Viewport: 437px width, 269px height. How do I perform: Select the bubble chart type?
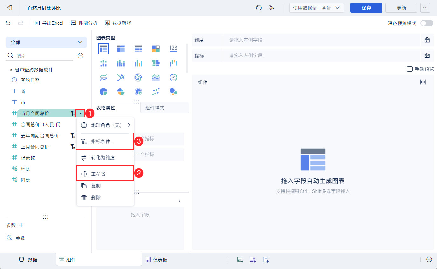point(173,92)
